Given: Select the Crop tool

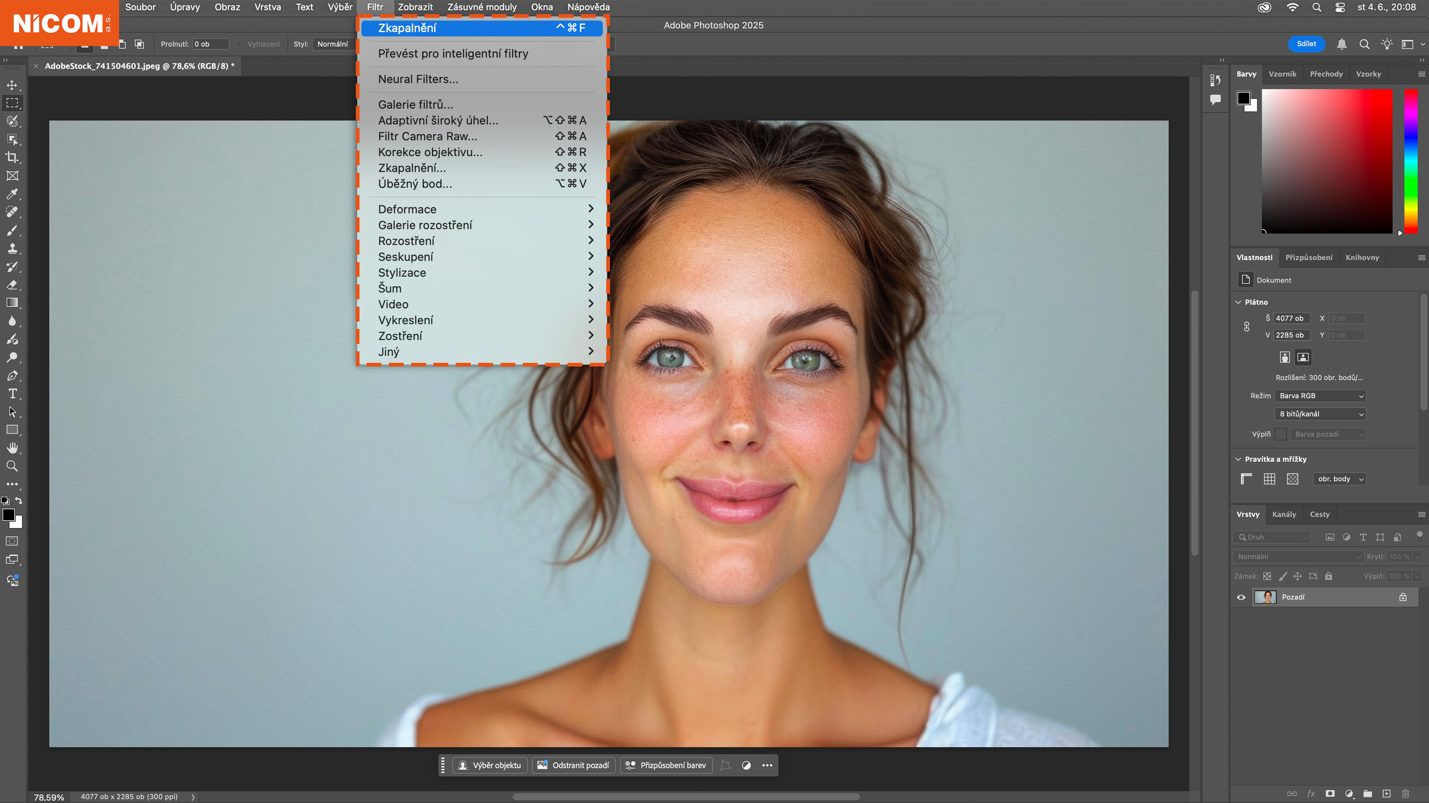Looking at the screenshot, I should (12, 157).
